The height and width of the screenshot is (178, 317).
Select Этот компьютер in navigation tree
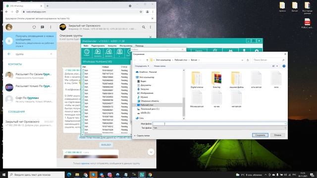point(147,77)
